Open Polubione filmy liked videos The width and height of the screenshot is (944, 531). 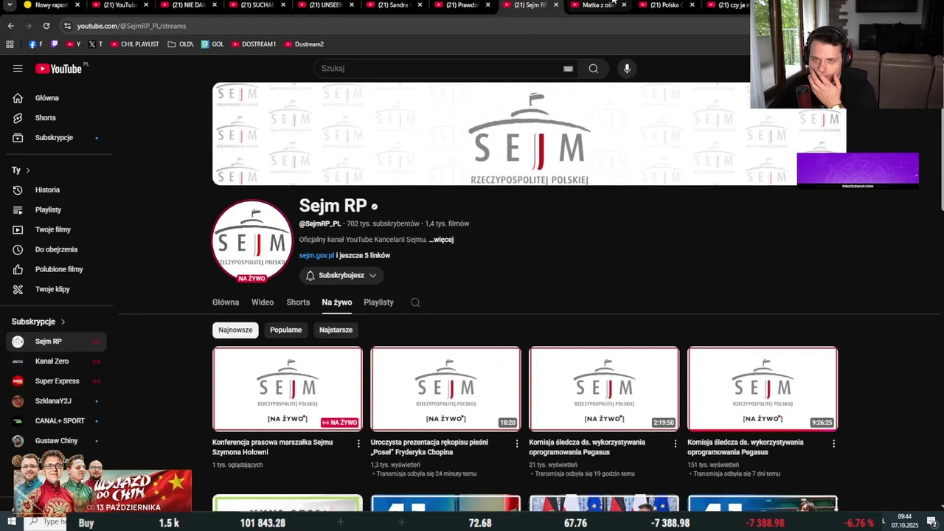[56, 270]
